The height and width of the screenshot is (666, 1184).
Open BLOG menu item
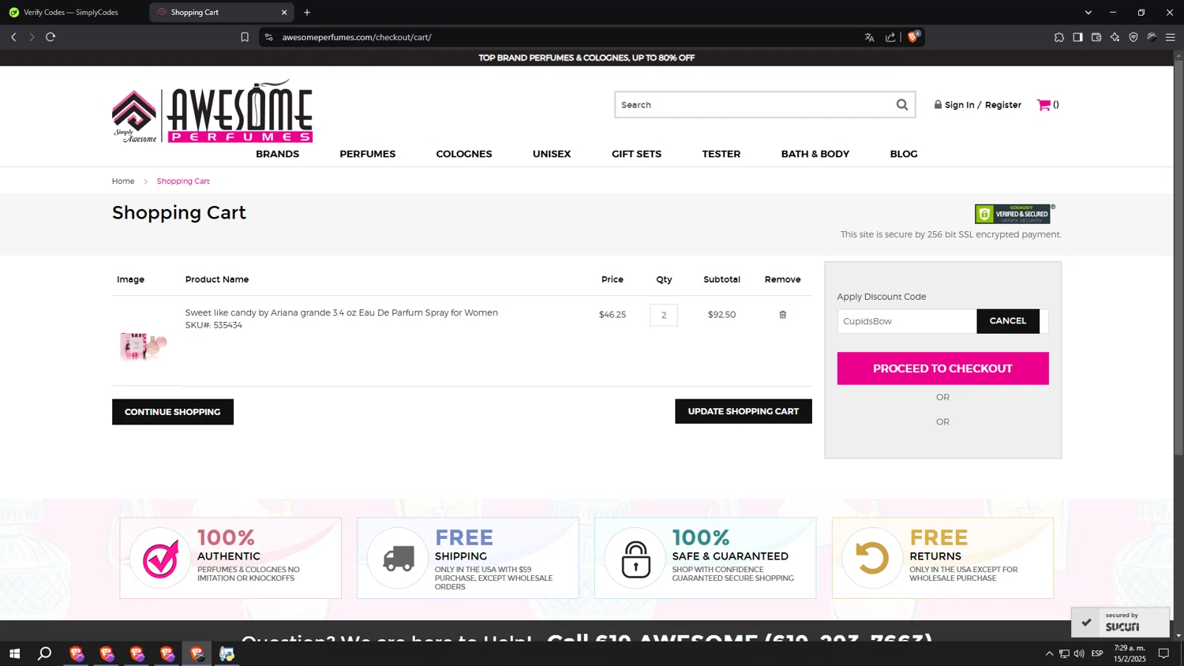tap(904, 154)
